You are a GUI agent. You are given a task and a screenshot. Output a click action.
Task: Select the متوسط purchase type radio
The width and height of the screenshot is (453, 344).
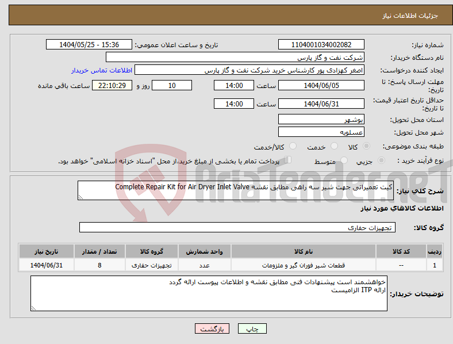(x=344, y=160)
